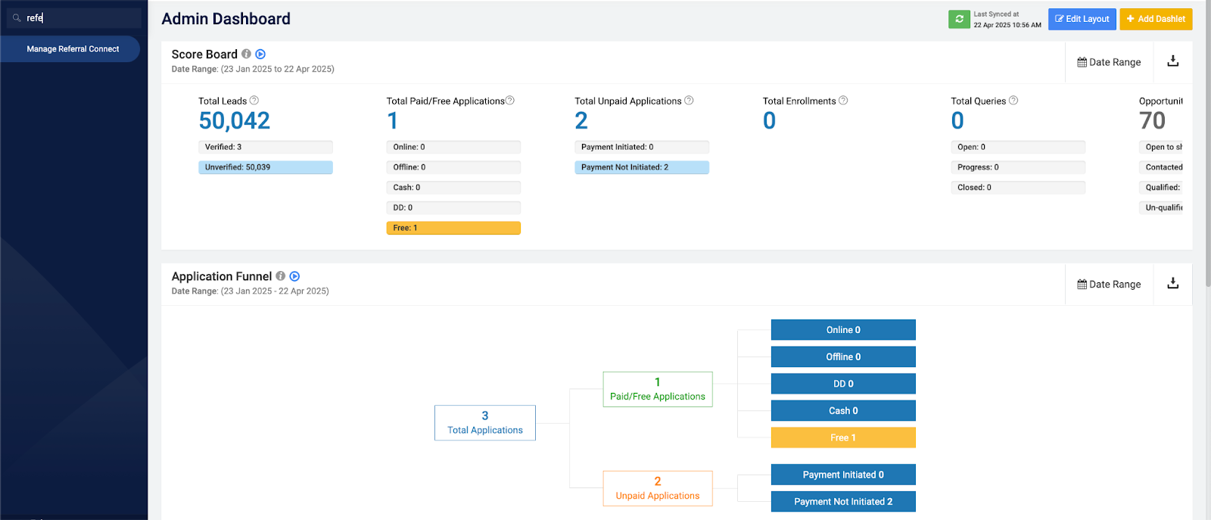Download the Score Board data
This screenshot has height=520, width=1211.
1172,61
